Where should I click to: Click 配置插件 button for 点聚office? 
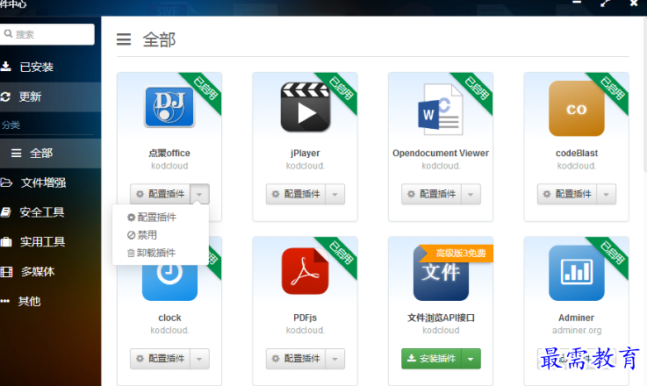coord(161,194)
